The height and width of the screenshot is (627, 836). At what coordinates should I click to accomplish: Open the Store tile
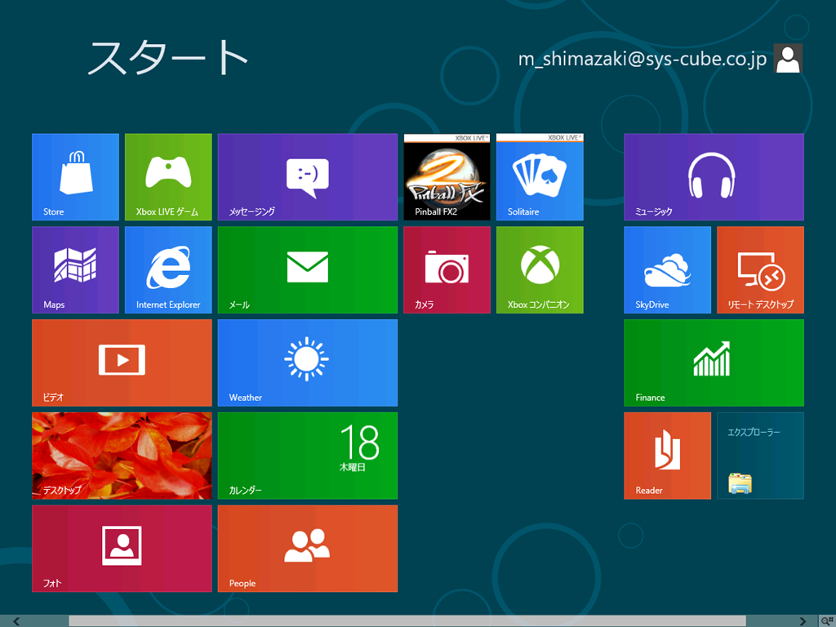click(x=75, y=177)
